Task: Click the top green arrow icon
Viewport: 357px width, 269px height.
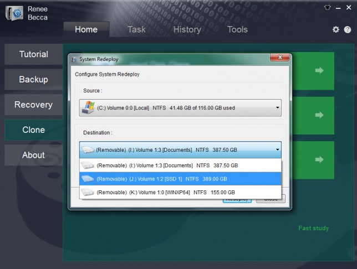Action: [x=319, y=70]
